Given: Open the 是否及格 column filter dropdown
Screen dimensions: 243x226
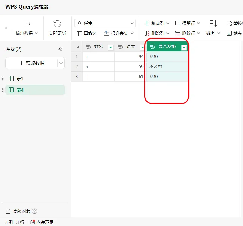Looking at the screenshot, I should (x=184, y=47).
